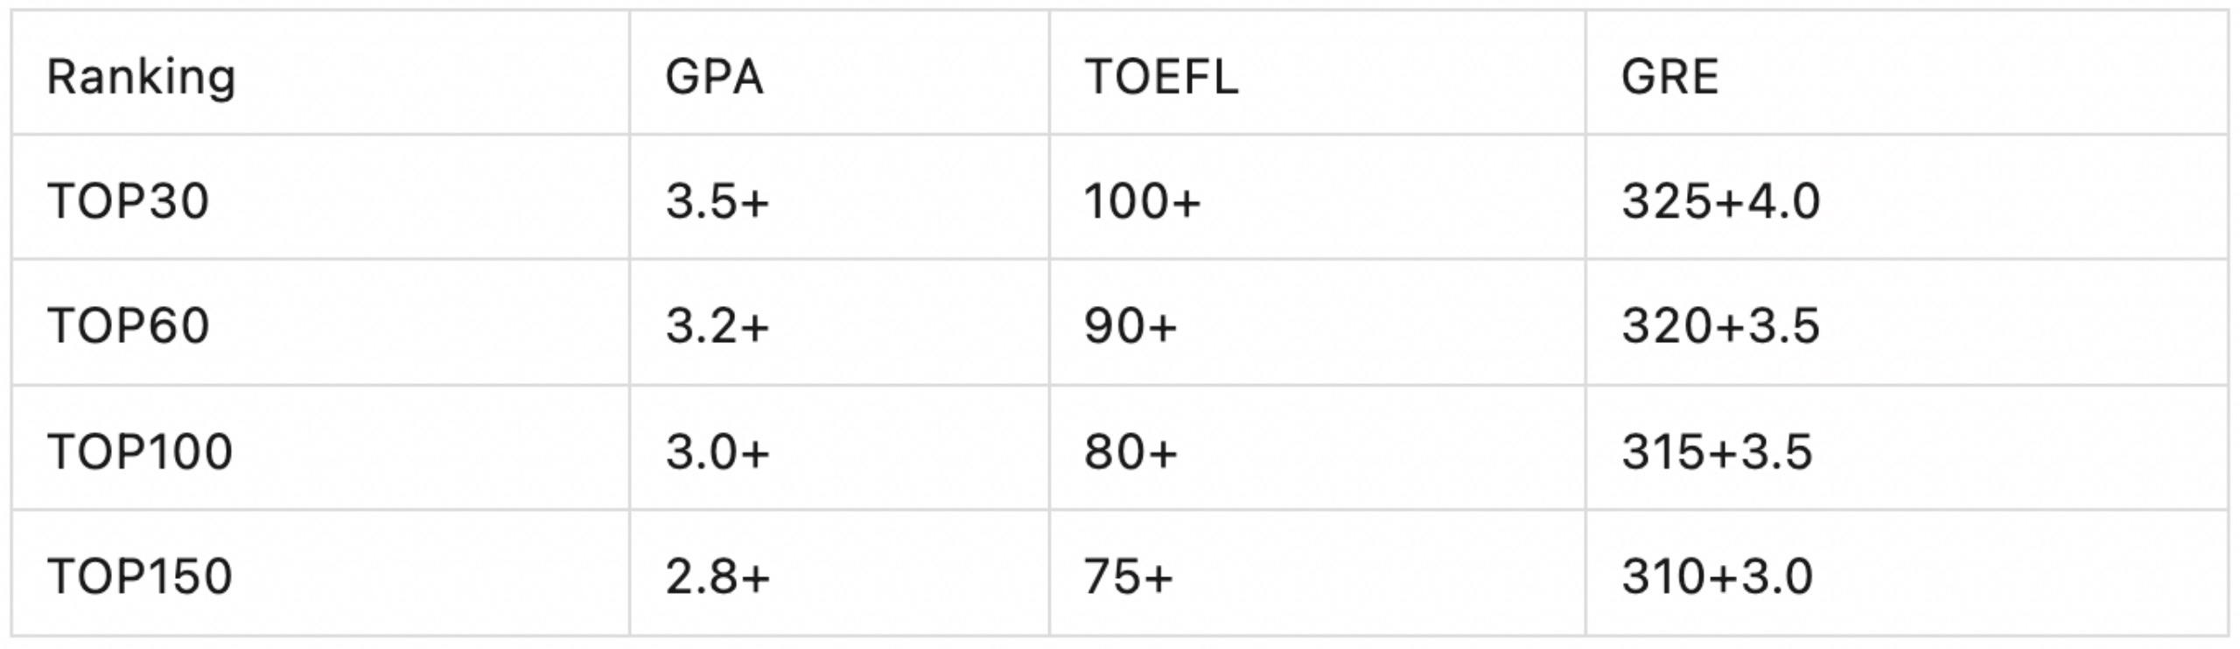Image resolution: width=2240 pixels, height=649 pixels.
Task: Click the TOP100 ranking cell
Action: point(140,451)
